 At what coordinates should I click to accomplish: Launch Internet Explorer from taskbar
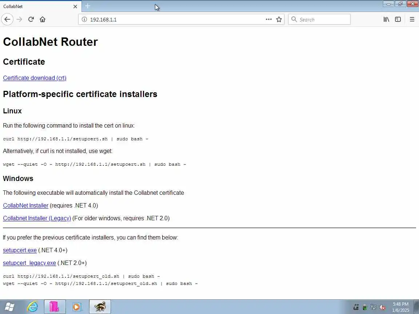pyautogui.click(x=33, y=307)
